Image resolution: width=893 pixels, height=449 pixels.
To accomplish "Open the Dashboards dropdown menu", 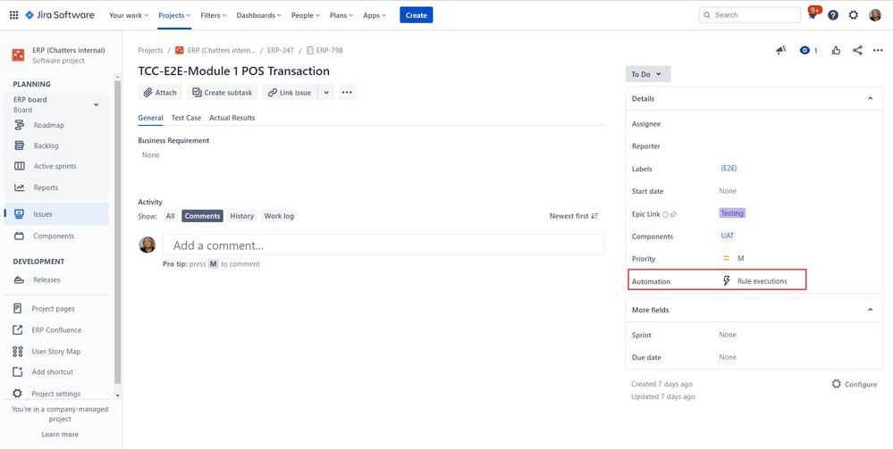I will pos(258,15).
